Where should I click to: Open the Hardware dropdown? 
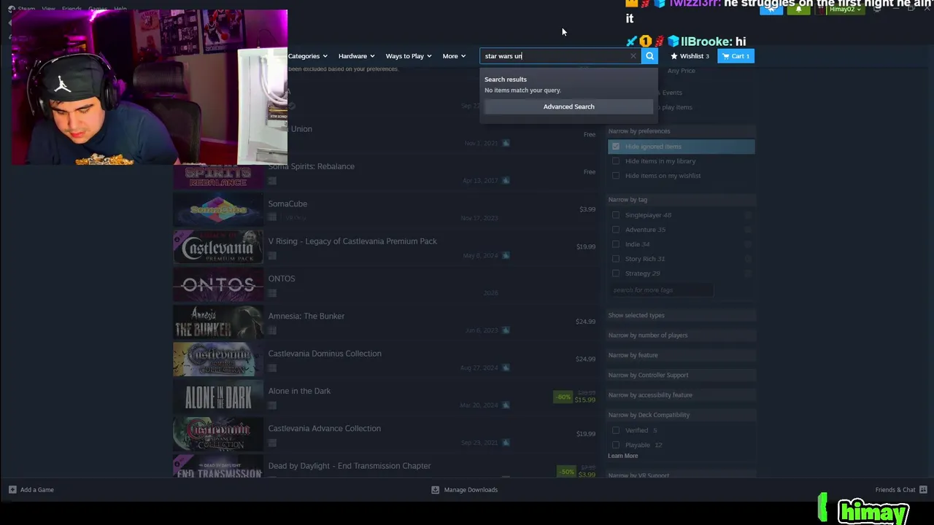click(356, 56)
